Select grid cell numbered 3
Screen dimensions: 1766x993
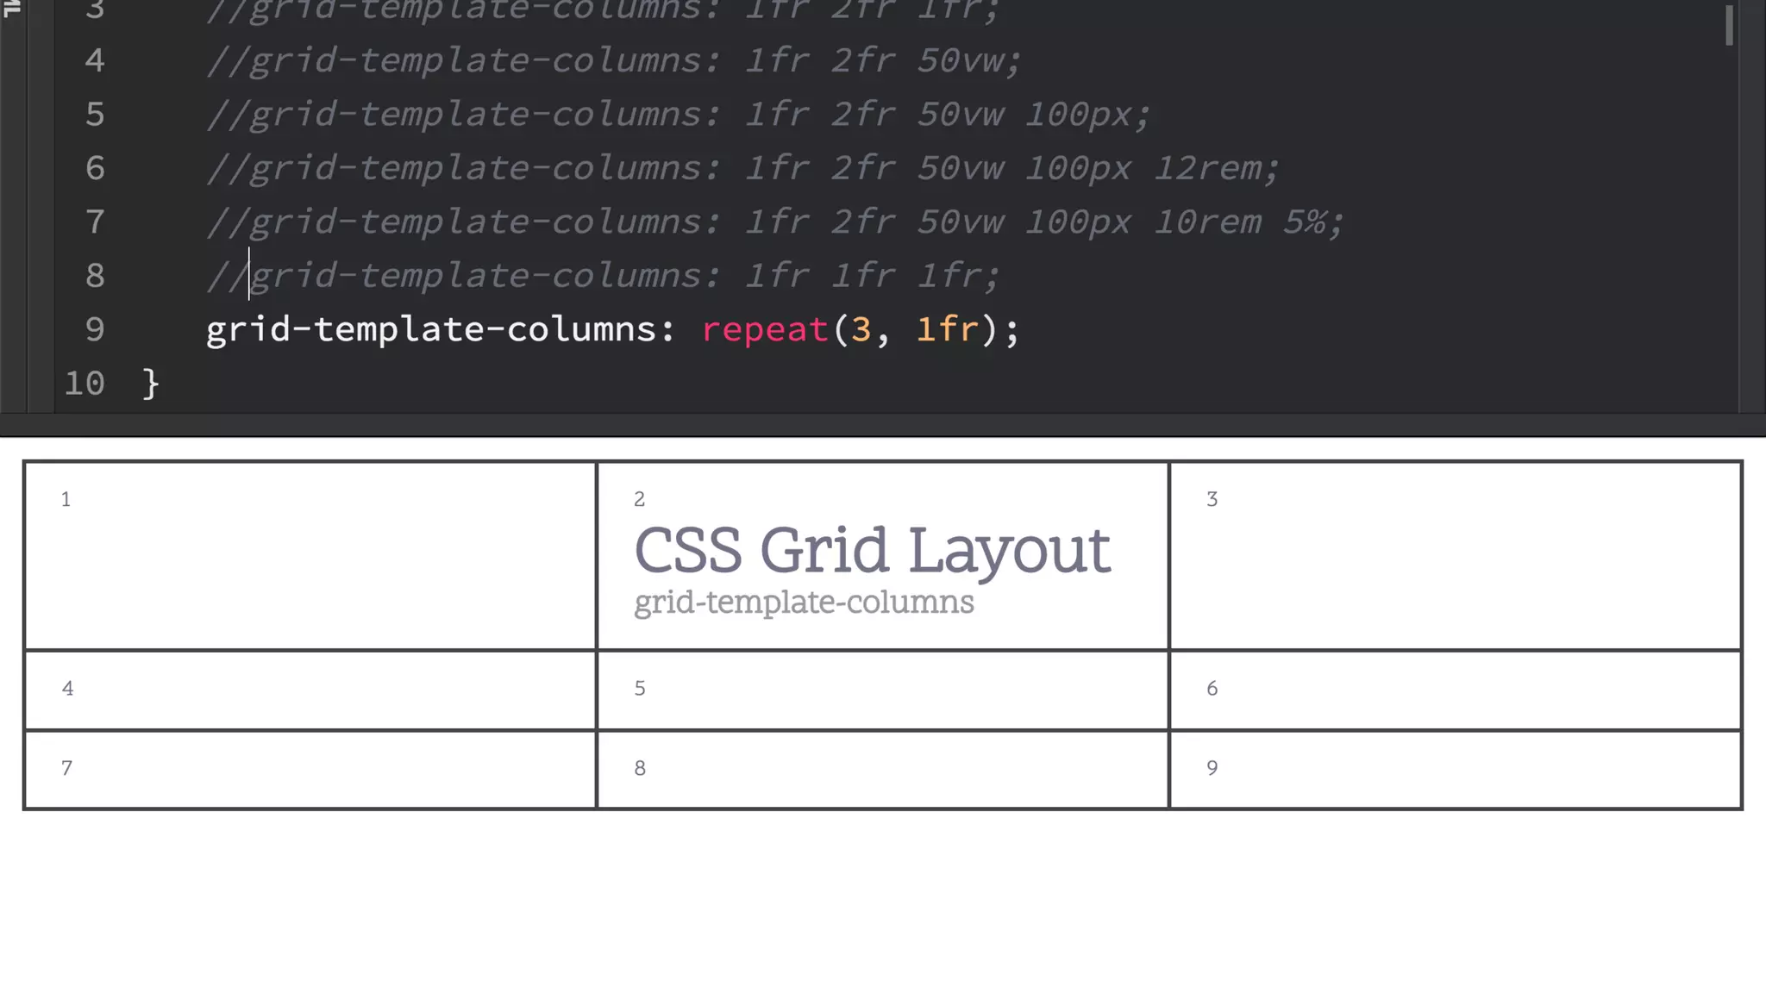point(1455,556)
